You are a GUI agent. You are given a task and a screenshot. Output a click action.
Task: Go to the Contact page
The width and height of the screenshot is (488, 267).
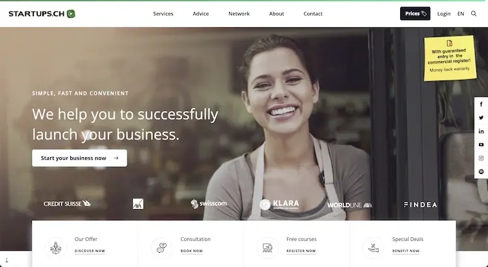coord(313,14)
